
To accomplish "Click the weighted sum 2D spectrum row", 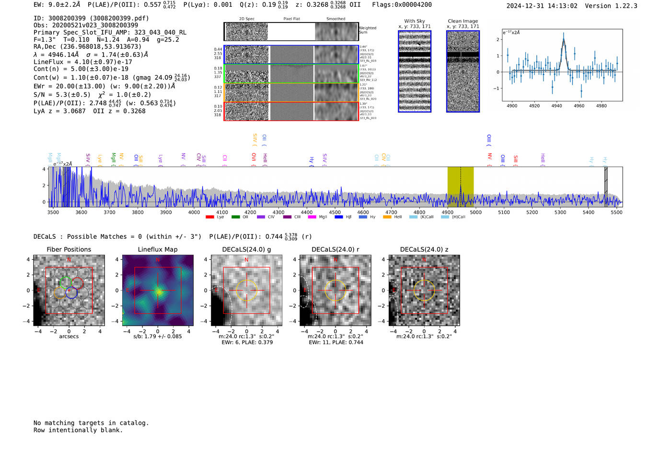I will pyautogui.click(x=291, y=32).
